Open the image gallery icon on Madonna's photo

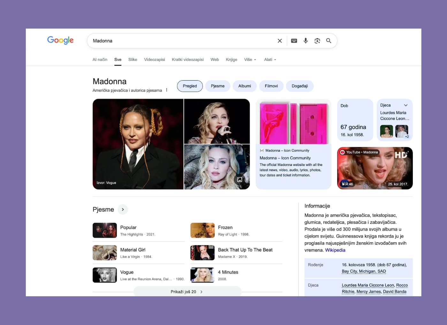click(x=239, y=179)
